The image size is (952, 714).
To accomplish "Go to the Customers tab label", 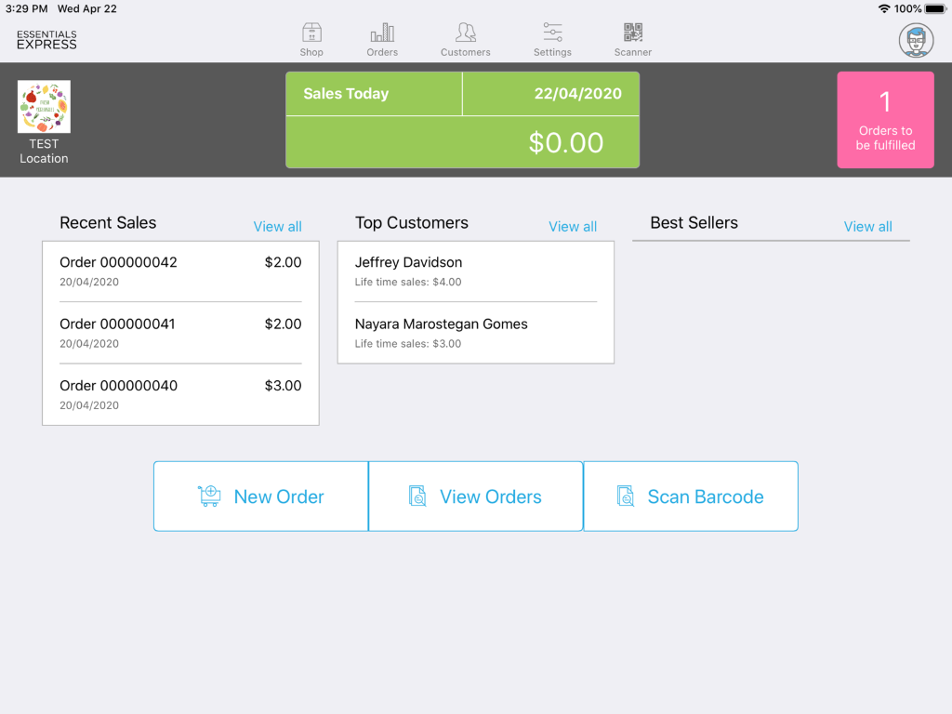I will click(x=465, y=52).
